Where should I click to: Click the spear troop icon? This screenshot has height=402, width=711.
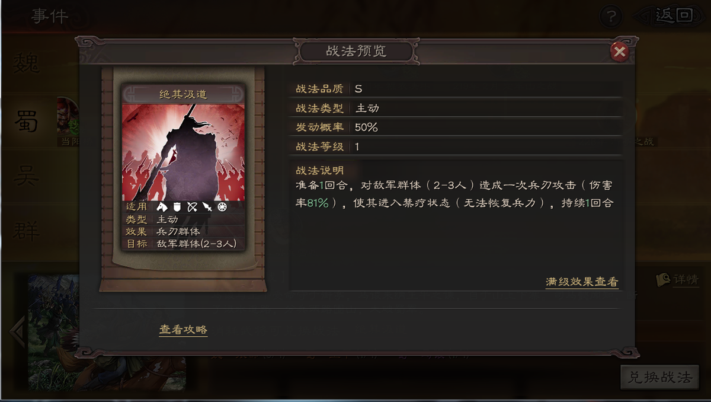(x=207, y=207)
